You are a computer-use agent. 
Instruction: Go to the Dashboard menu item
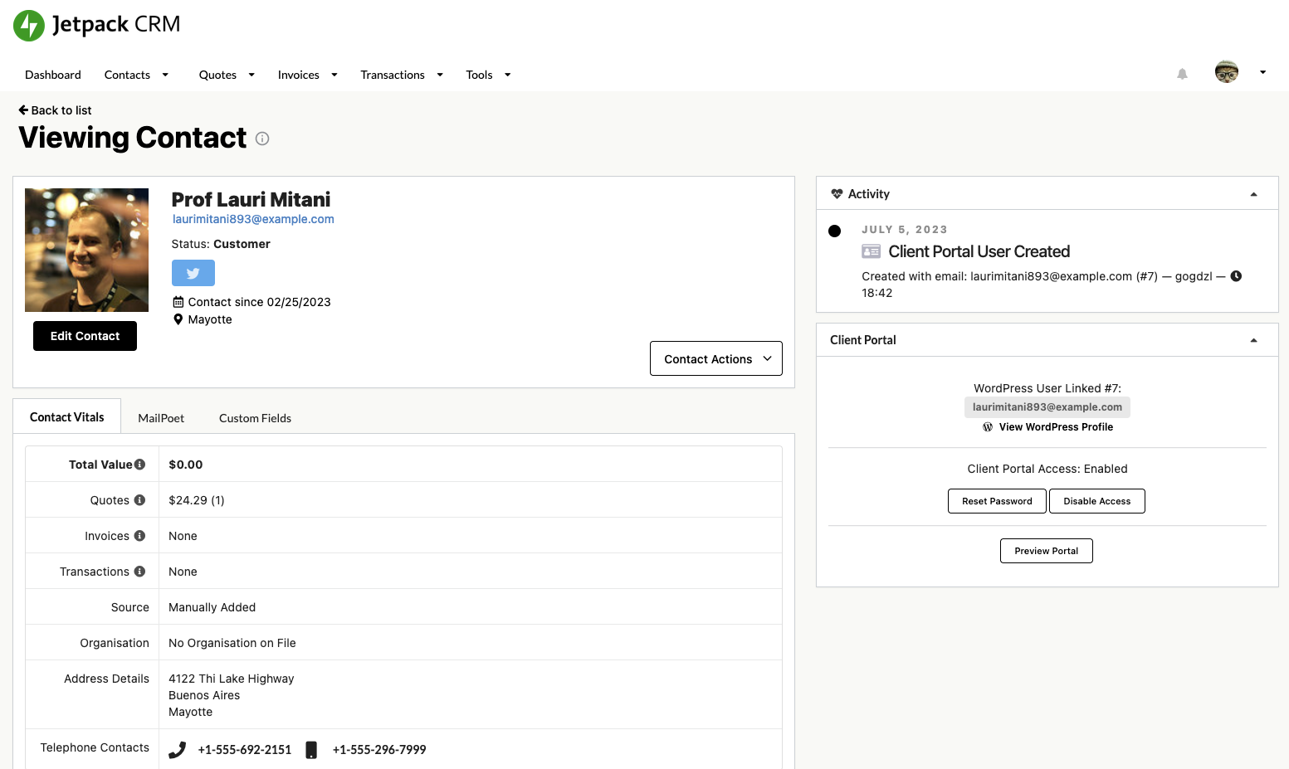pos(52,75)
